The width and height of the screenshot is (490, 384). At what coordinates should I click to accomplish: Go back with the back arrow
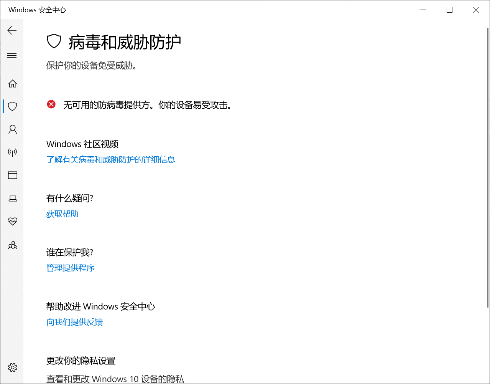12,30
